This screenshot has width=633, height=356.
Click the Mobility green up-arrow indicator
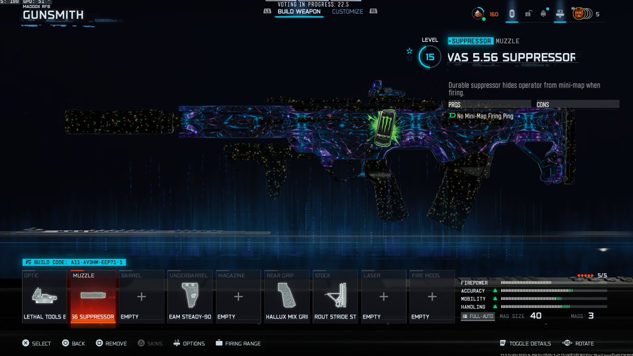pyautogui.click(x=495, y=299)
